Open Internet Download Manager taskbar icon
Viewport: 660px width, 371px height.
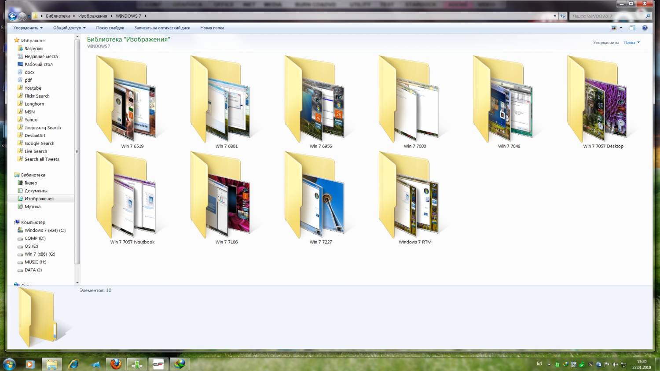pyautogui.click(x=180, y=364)
